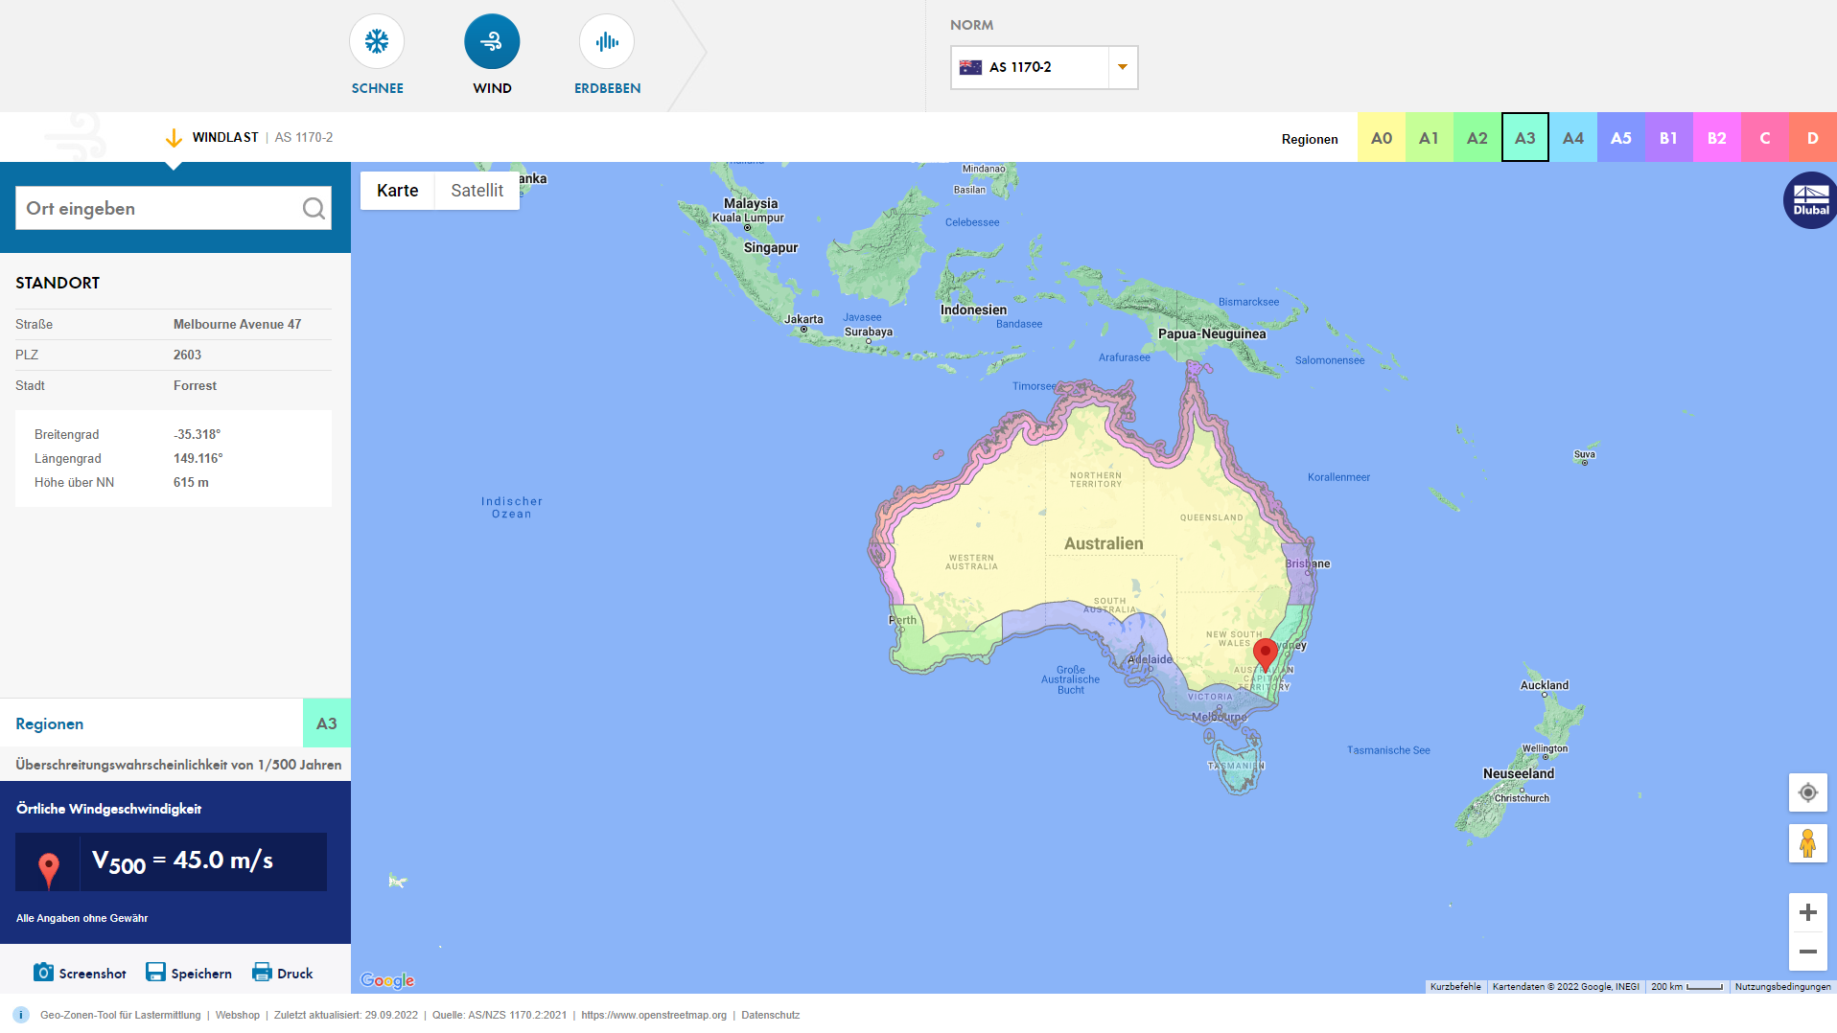The height and width of the screenshot is (1033, 1837).
Task: Switch to the Satellit map view
Action: point(477,191)
